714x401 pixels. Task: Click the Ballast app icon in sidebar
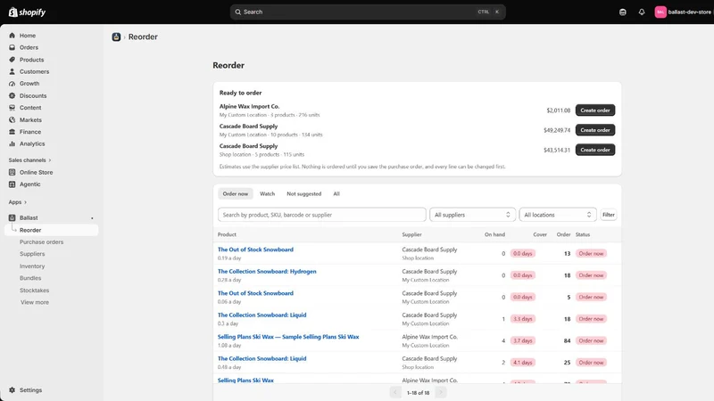pyautogui.click(x=12, y=217)
